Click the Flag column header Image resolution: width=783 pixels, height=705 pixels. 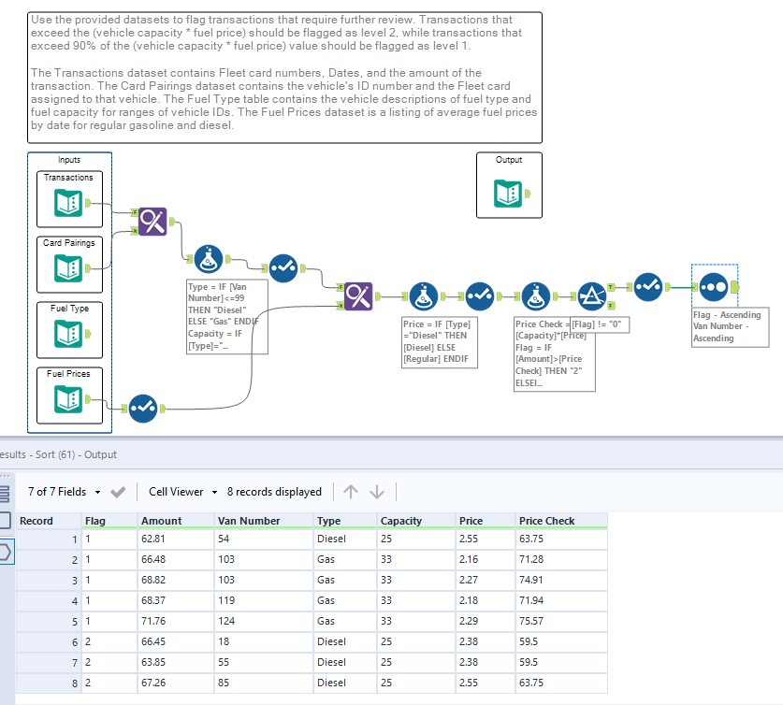[x=109, y=521]
